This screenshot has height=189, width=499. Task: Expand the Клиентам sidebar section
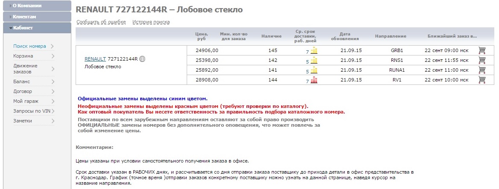pos(37,17)
